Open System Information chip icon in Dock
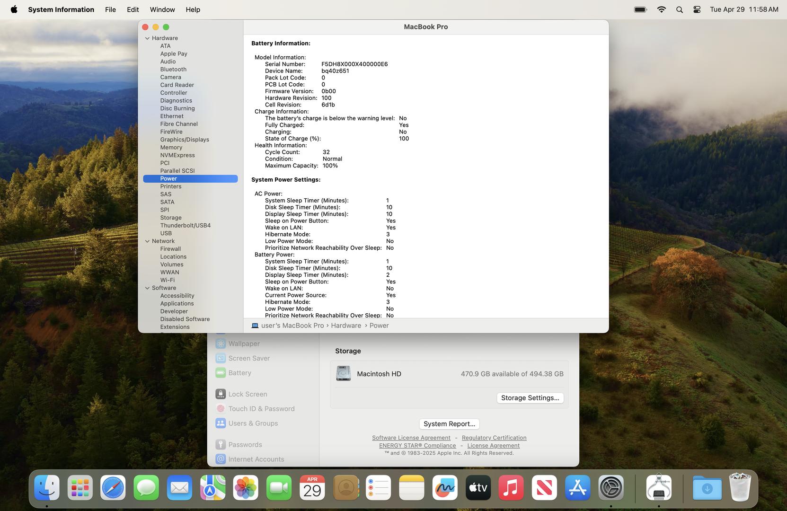Viewport: 787px width, 511px height. (659, 488)
